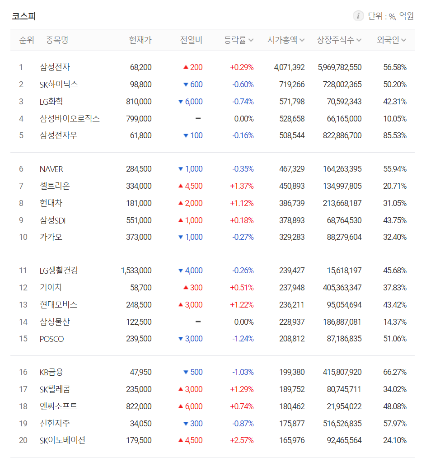Select the 신한지주 stock name
Viewport: 426px width, 462px height.
coord(55,424)
